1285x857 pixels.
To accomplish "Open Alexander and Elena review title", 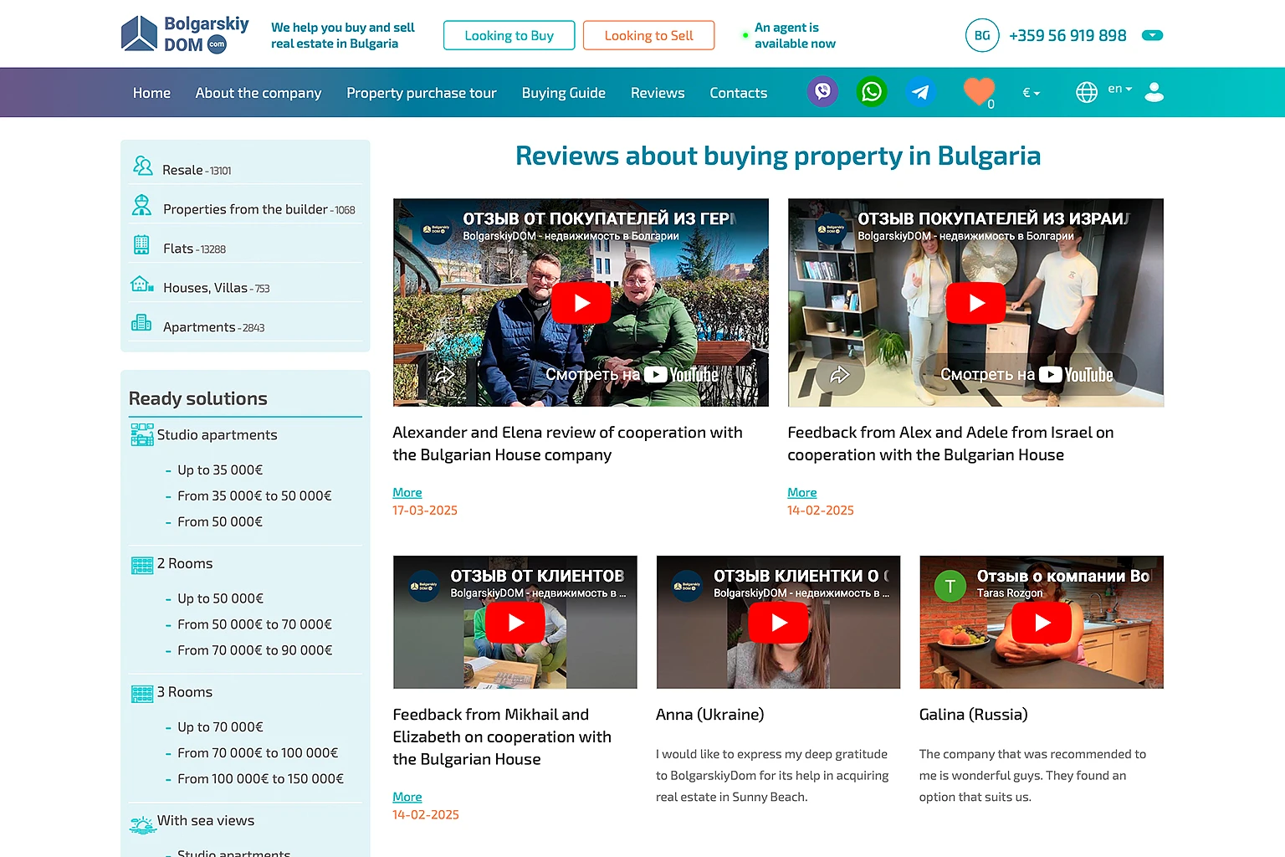I will tap(567, 444).
